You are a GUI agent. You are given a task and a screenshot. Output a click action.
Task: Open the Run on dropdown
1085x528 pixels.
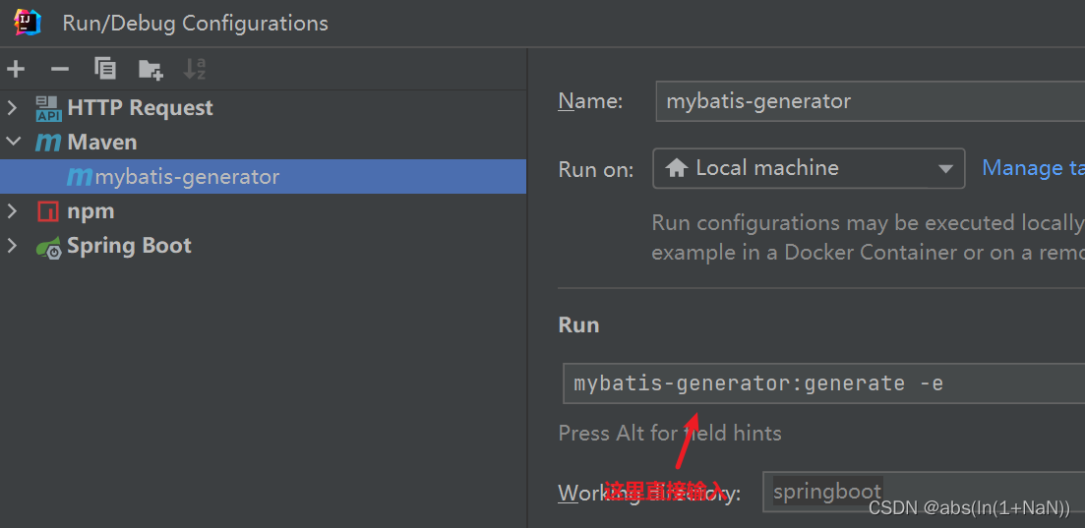point(809,168)
